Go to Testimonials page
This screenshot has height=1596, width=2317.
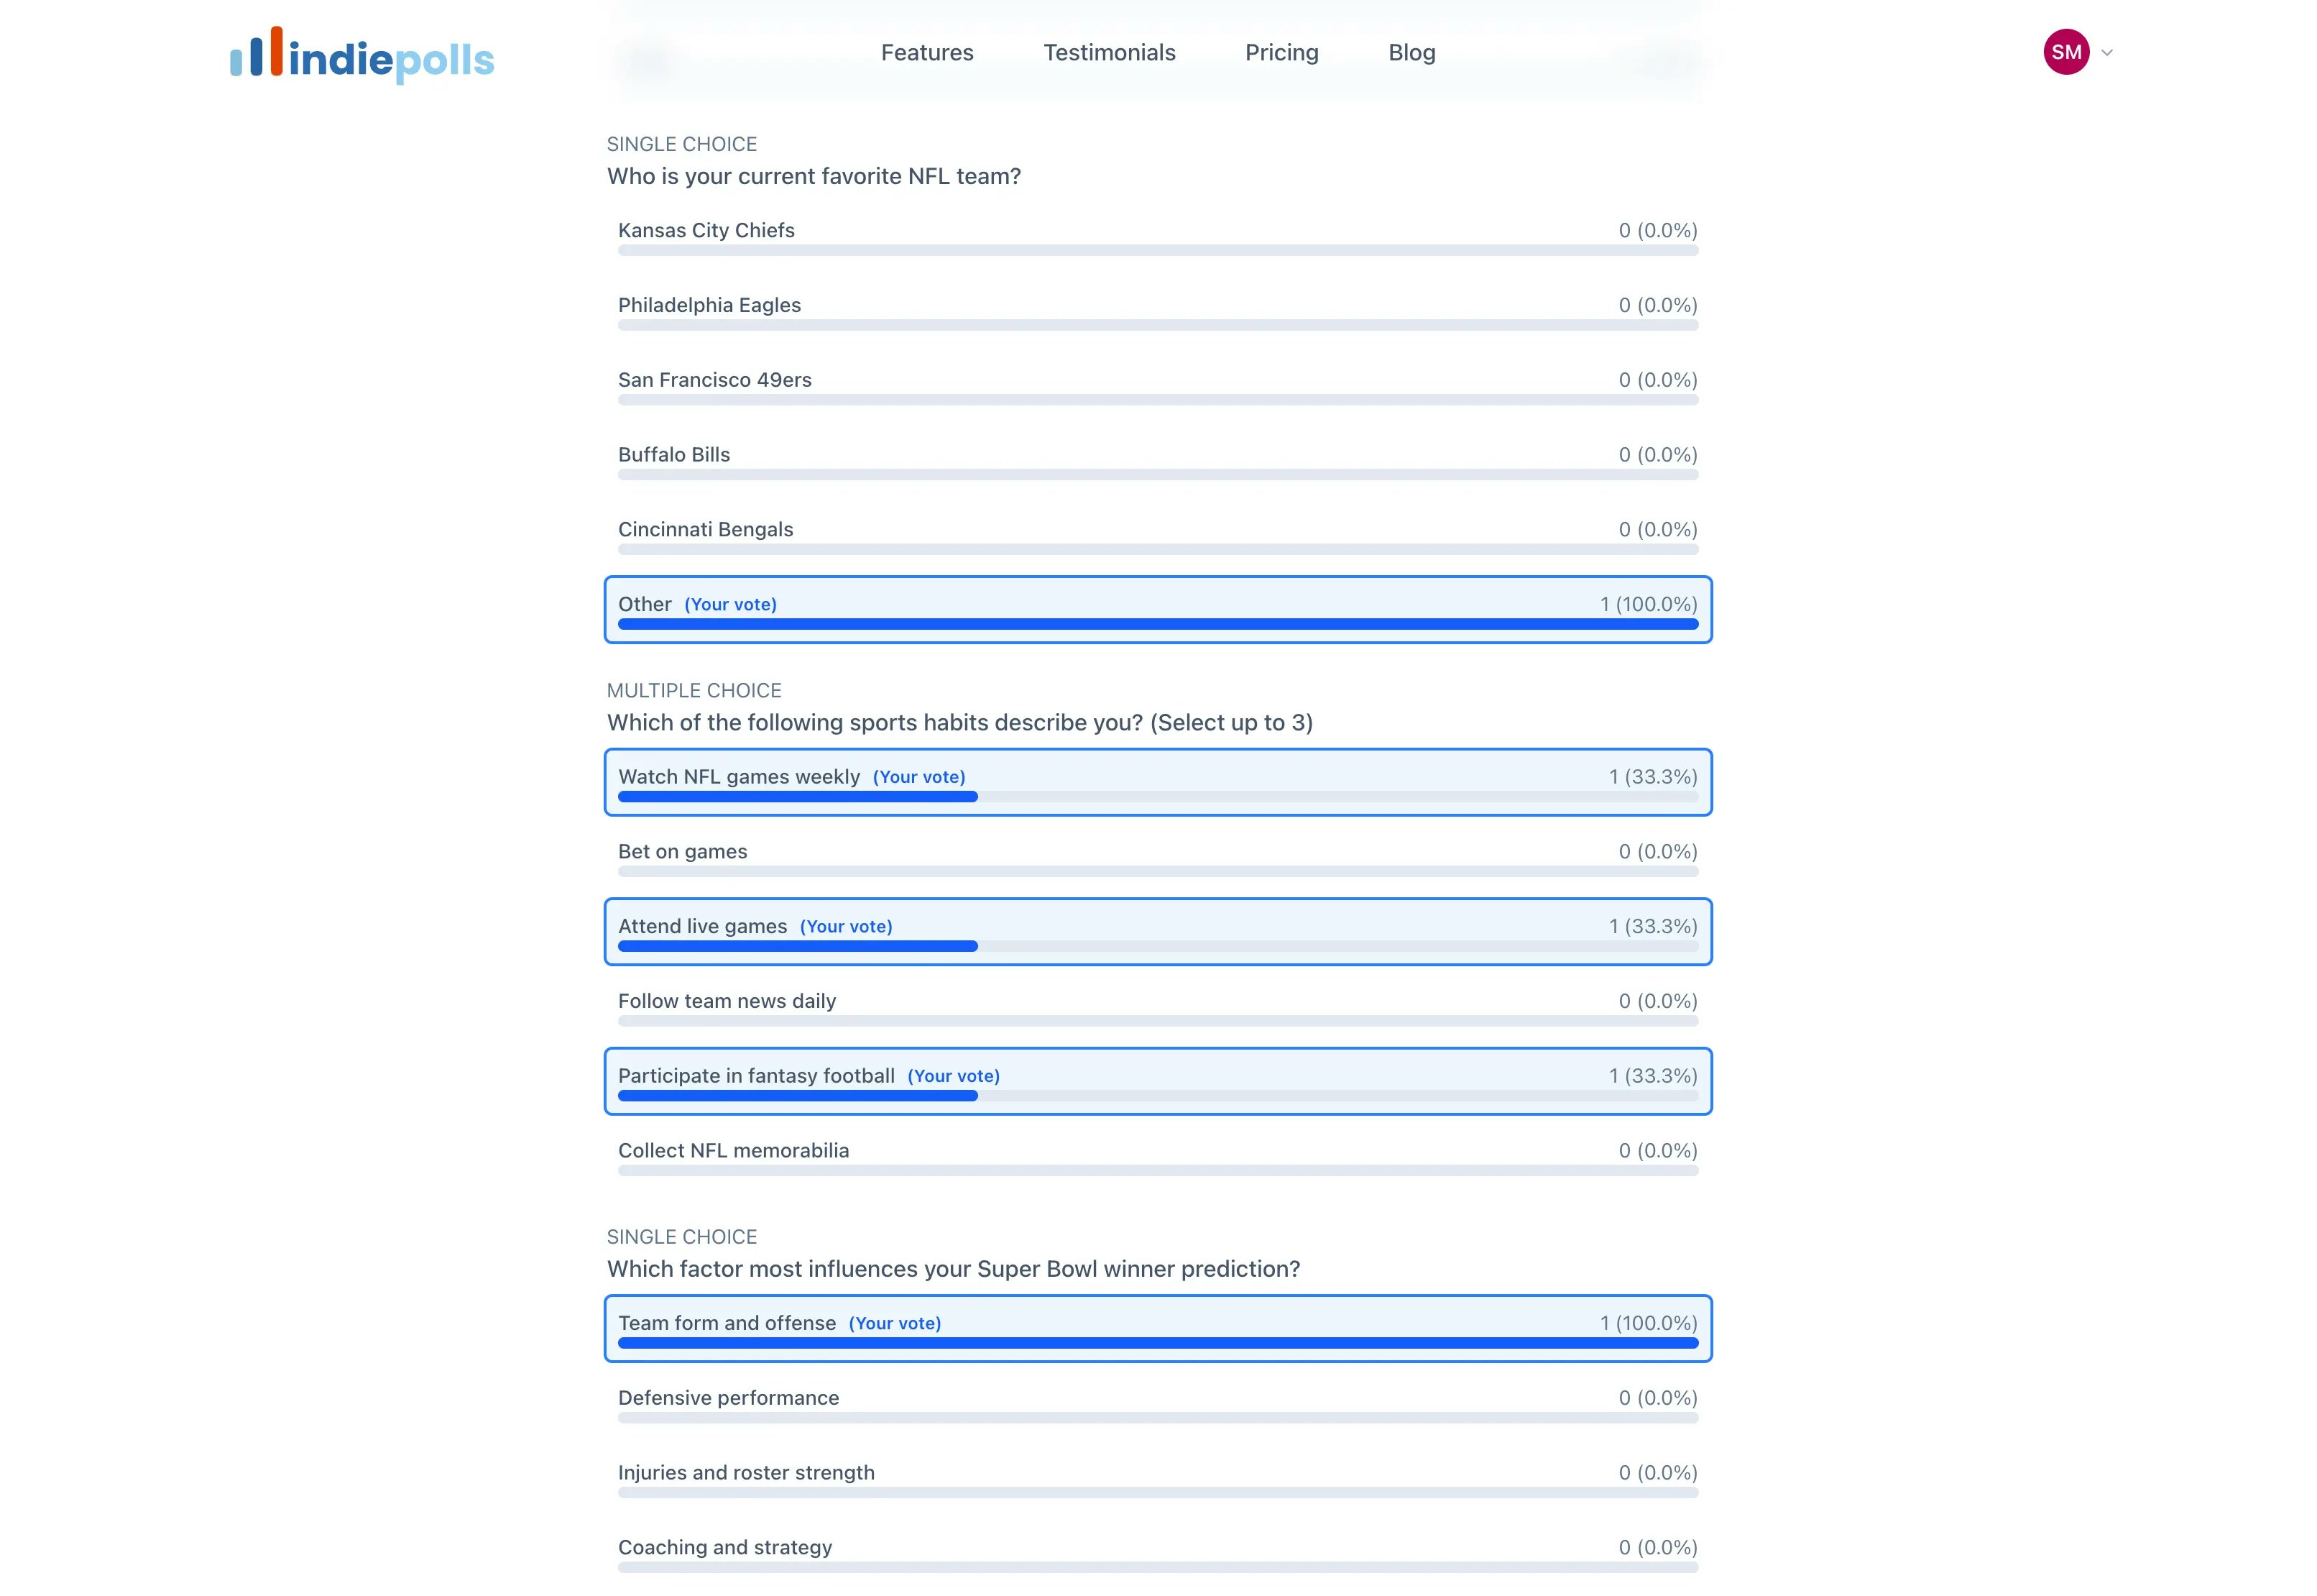click(x=1108, y=53)
